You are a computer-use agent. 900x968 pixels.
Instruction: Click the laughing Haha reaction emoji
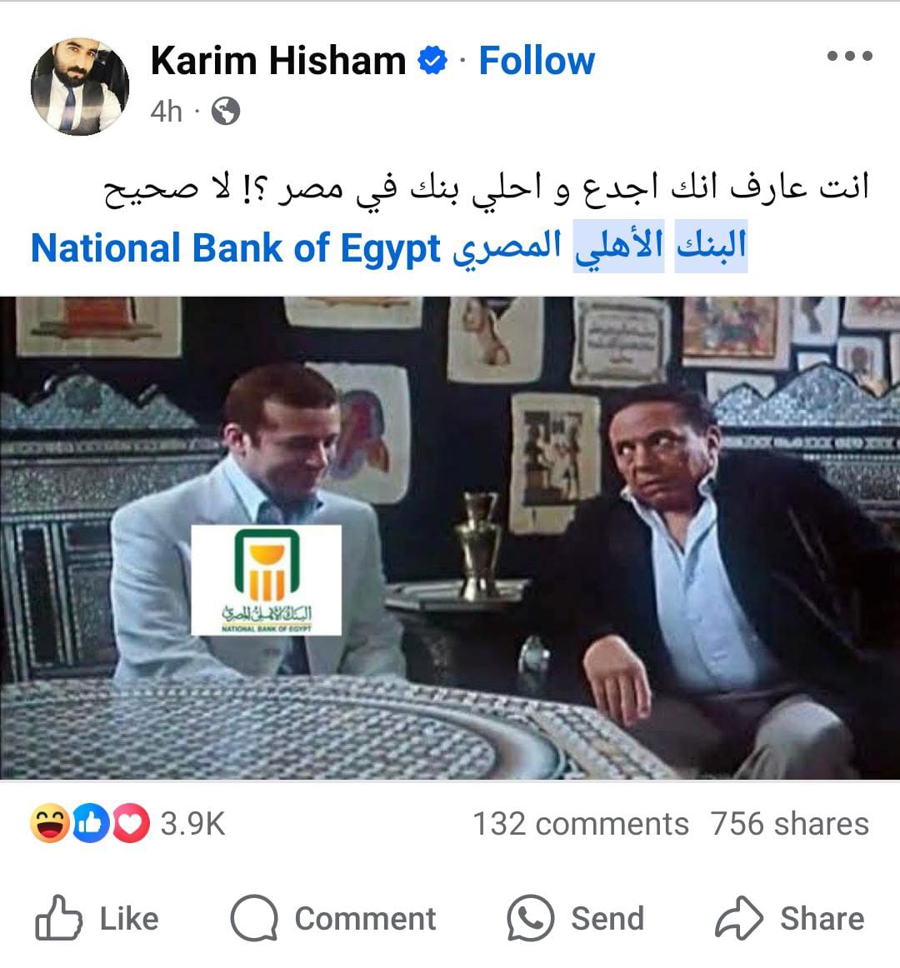tap(49, 824)
